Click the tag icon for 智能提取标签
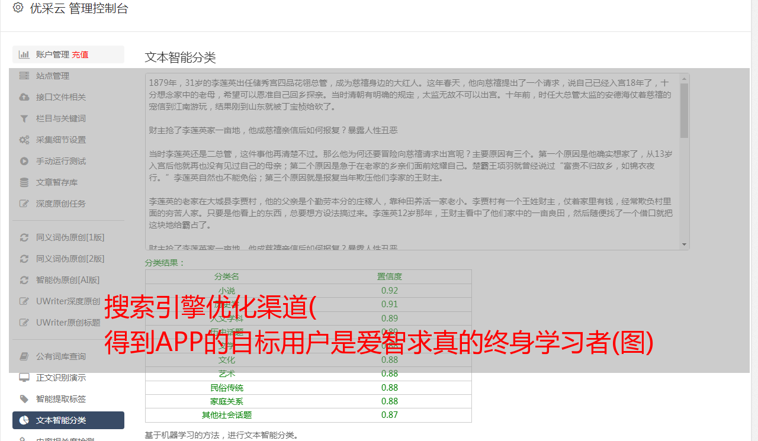758x441 pixels. click(x=24, y=399)
